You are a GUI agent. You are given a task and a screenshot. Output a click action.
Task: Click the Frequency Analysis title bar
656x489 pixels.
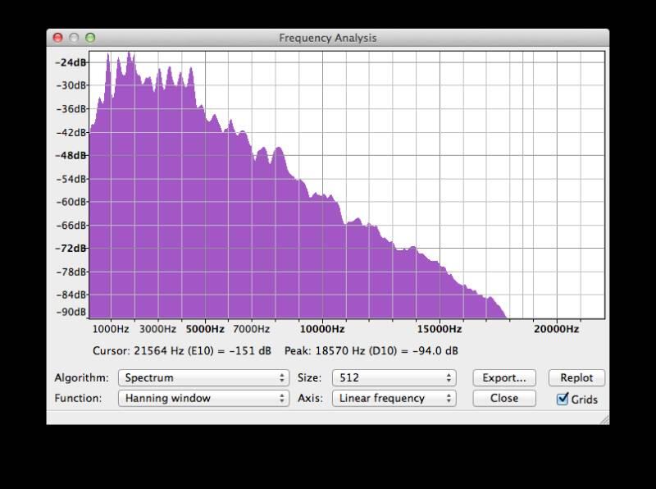(328, 38)
